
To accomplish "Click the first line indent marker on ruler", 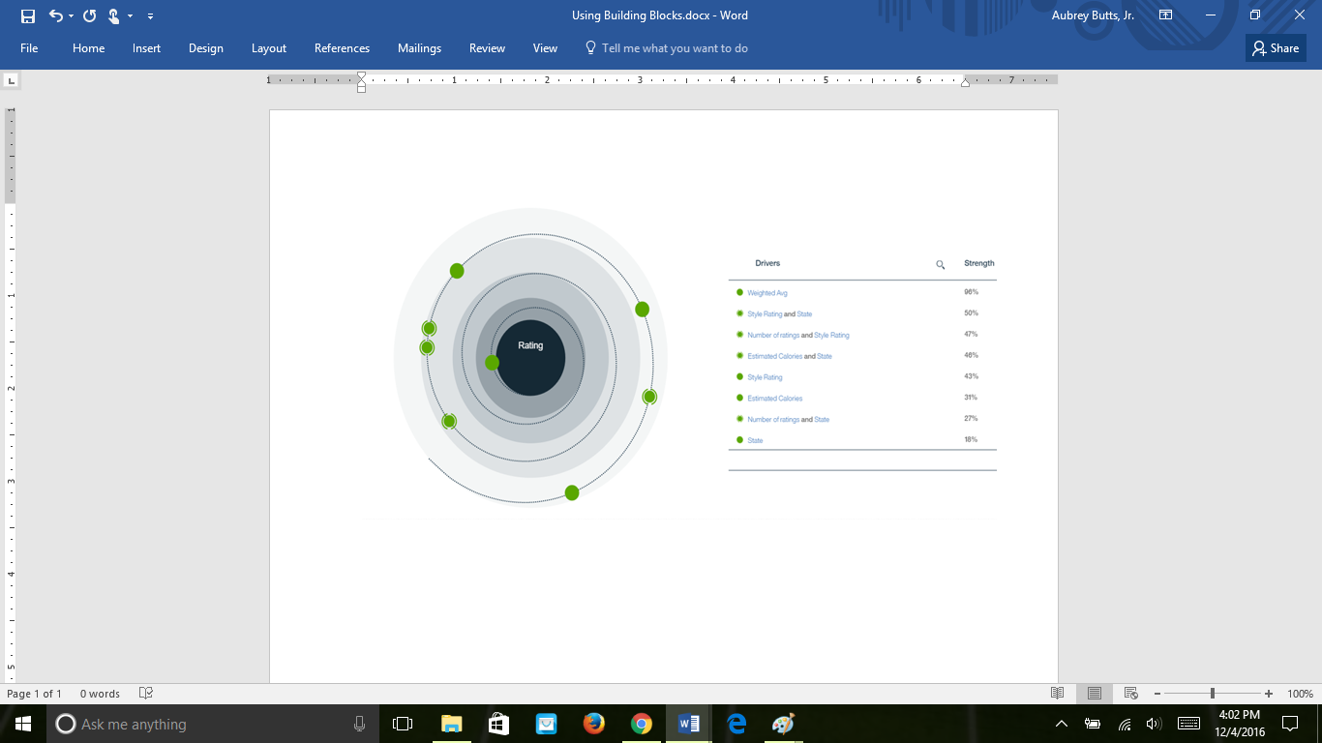I will point(361,75).
